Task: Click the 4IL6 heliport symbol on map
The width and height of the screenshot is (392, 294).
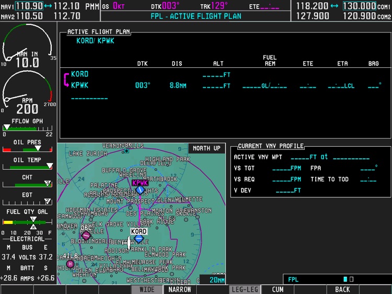Action: pyautogui.click(x=70, y=264)
